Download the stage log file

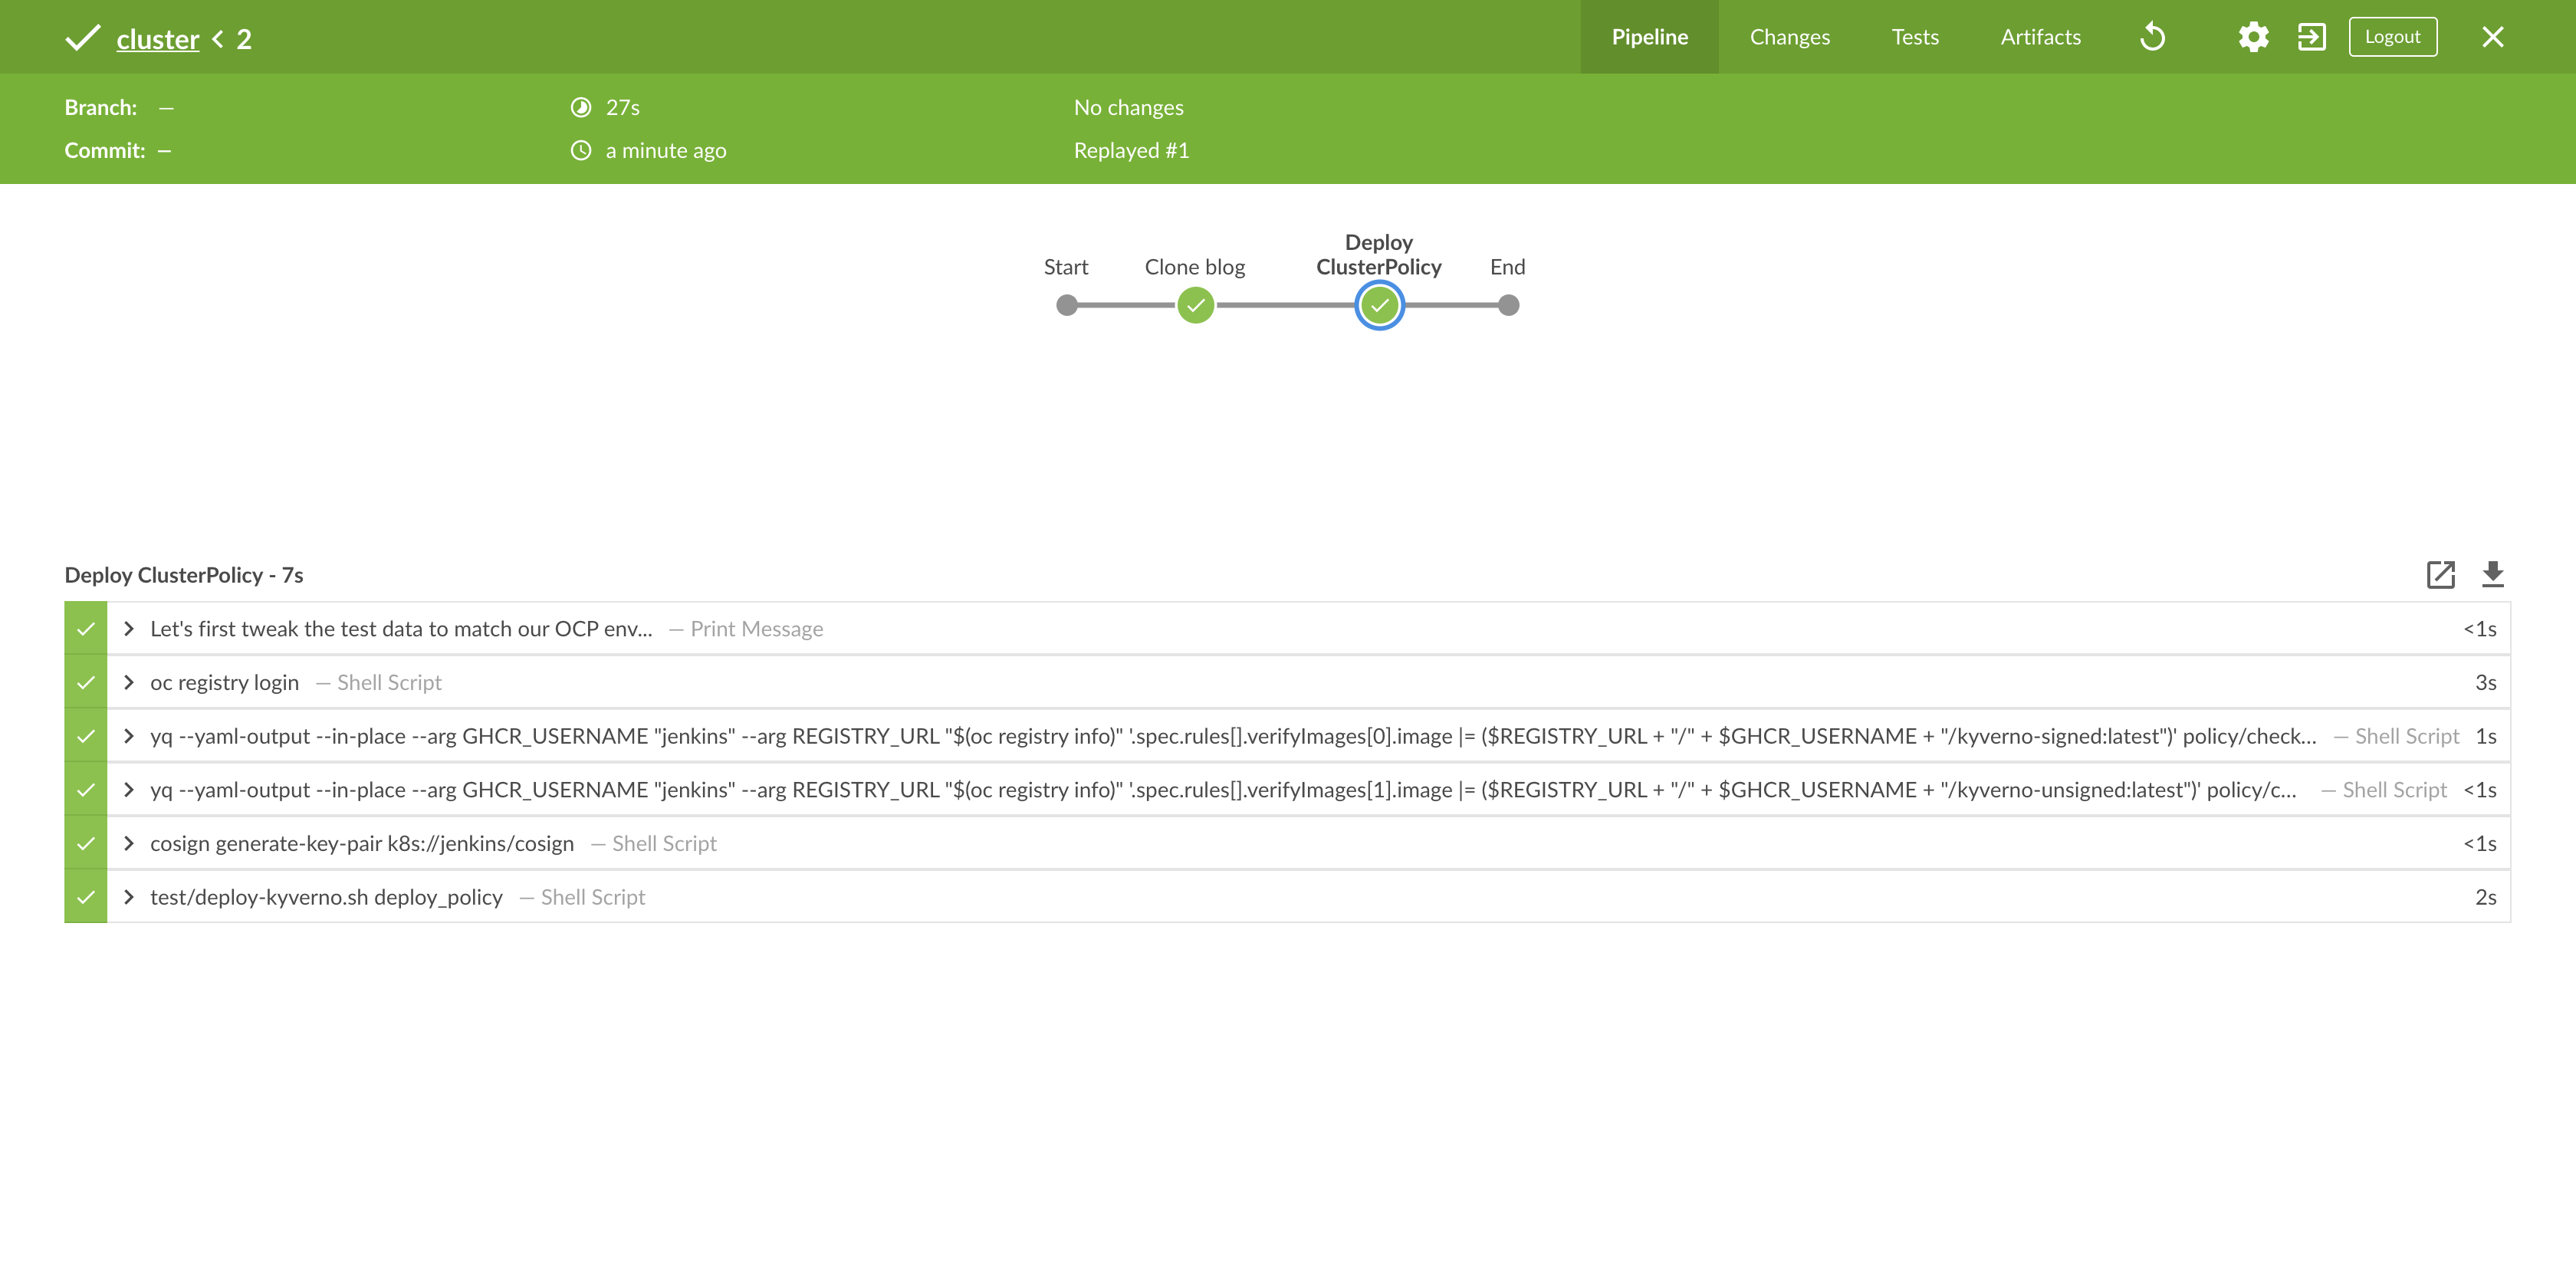point(2492,574)
